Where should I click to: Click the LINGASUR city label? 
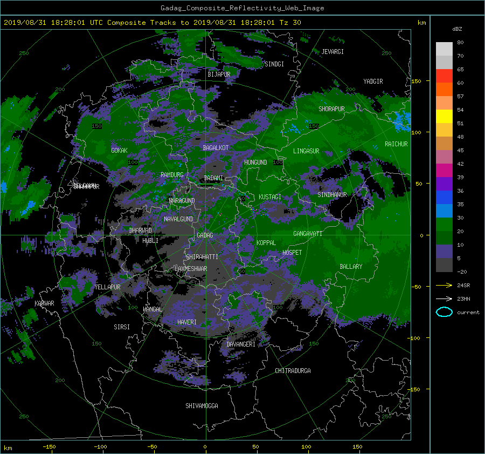(306, 151)
